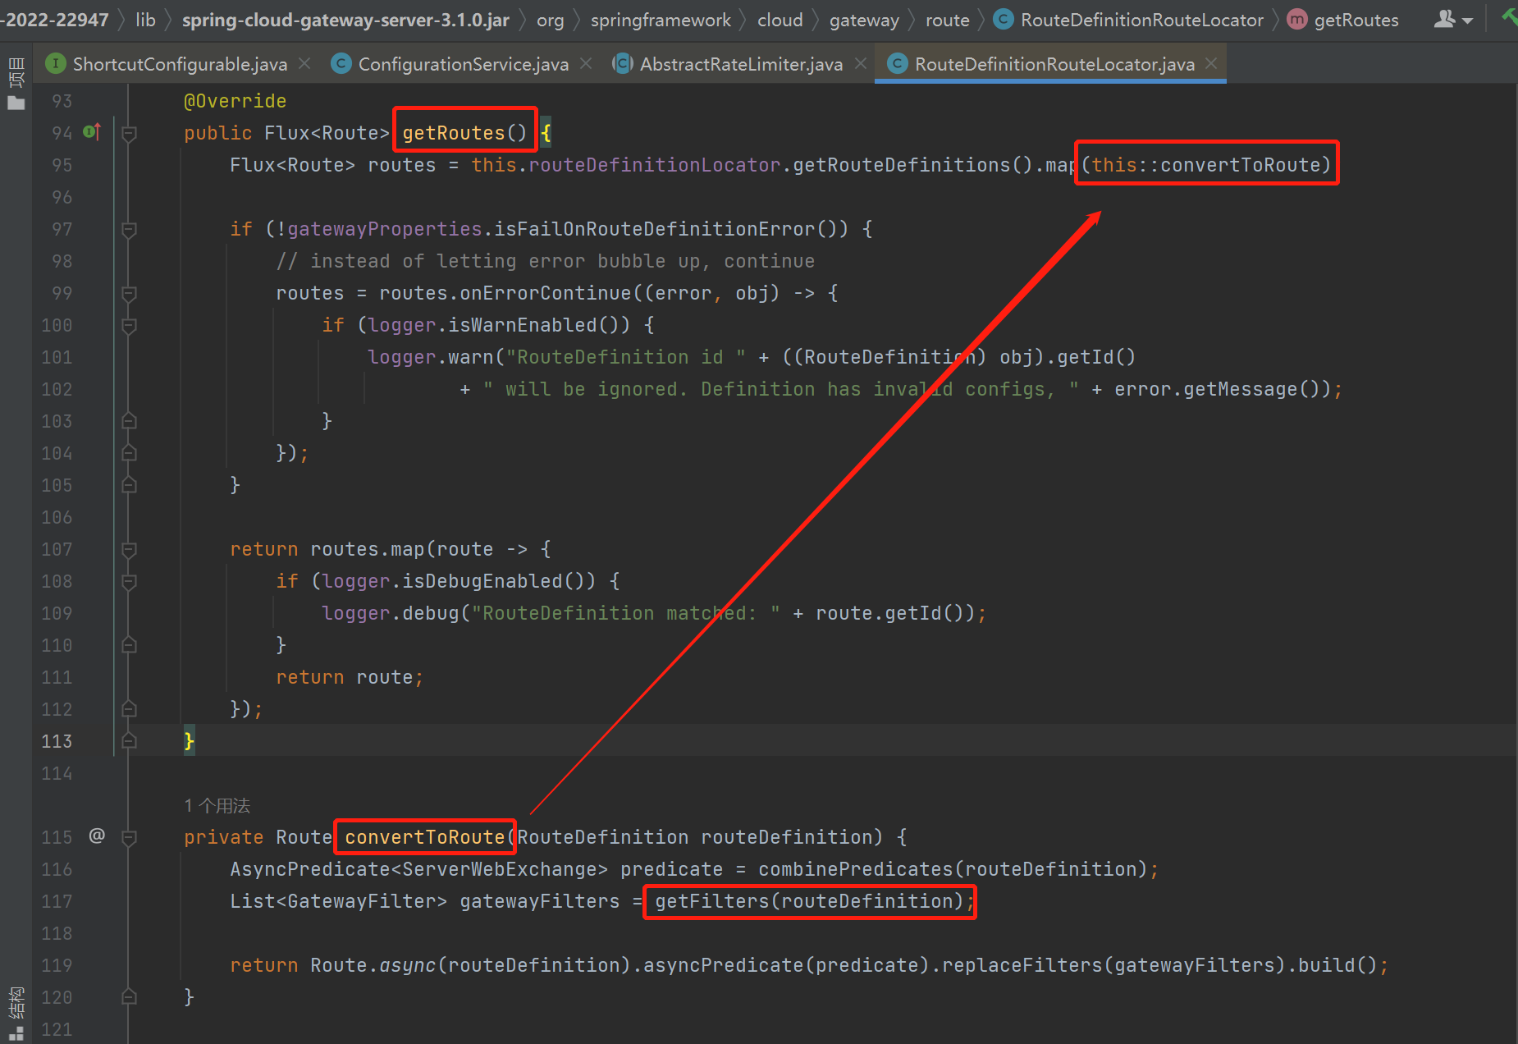Click replaceFilters call on line 119
Image resolution: width=1518 pixels, height=1044 pixels.
click(1022, 965)
